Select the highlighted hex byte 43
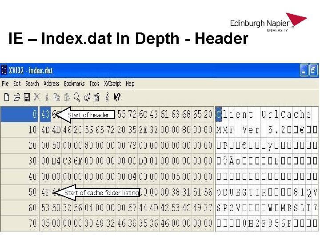This screenshot has width=320, height=240. pos(45,114)
